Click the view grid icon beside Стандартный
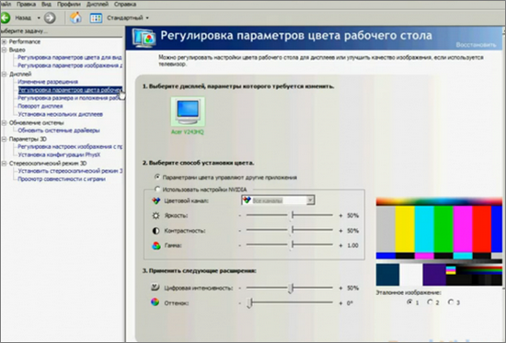Viewport: 506px width, 343px height. (x=96, y=17)
